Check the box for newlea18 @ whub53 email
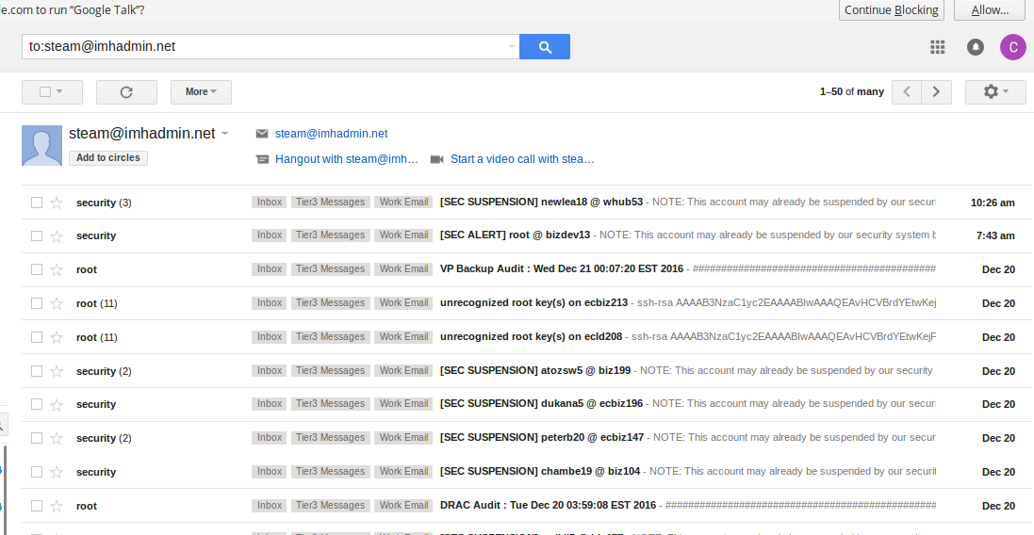 (37, 203)
